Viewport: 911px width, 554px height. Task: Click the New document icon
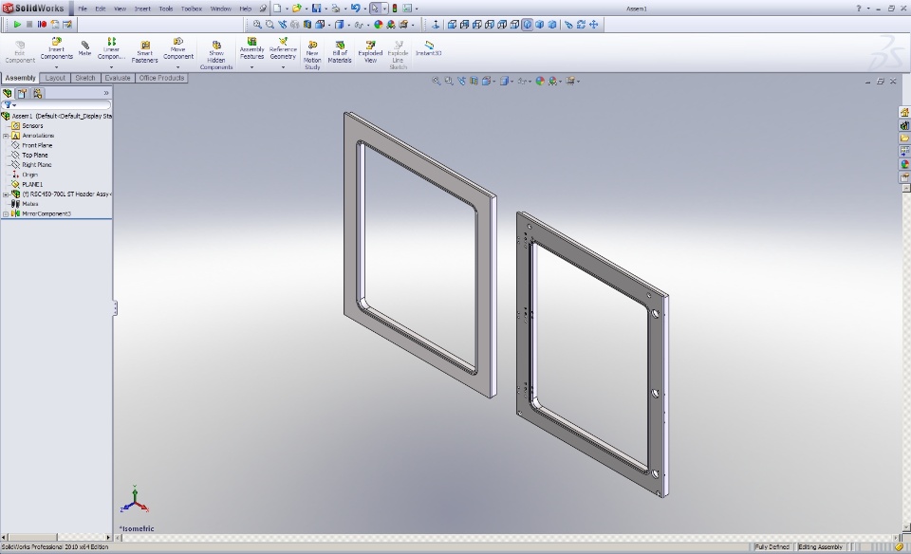pyautogui.click(x=278, y=9)
